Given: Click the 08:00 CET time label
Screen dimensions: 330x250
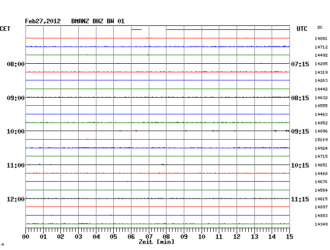Looking at the screenshot, I should click(16, 64).
